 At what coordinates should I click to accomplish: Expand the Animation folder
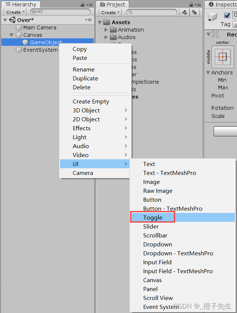point(106,30)
